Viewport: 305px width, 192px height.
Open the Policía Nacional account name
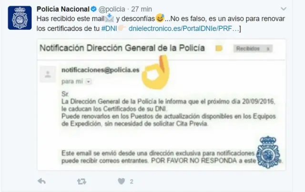(x=63, y=9)
